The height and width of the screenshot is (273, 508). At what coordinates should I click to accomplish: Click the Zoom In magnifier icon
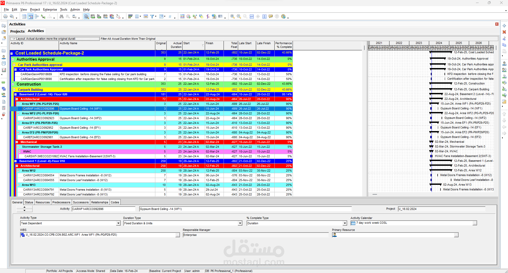(x=232, y=16)
